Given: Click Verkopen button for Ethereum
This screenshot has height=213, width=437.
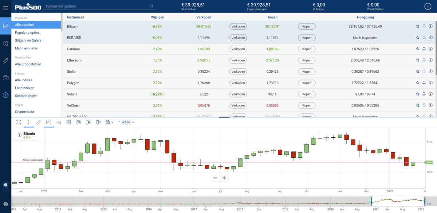Looking at the screenshot, I should pyautogui.click(x=238, y=60).
